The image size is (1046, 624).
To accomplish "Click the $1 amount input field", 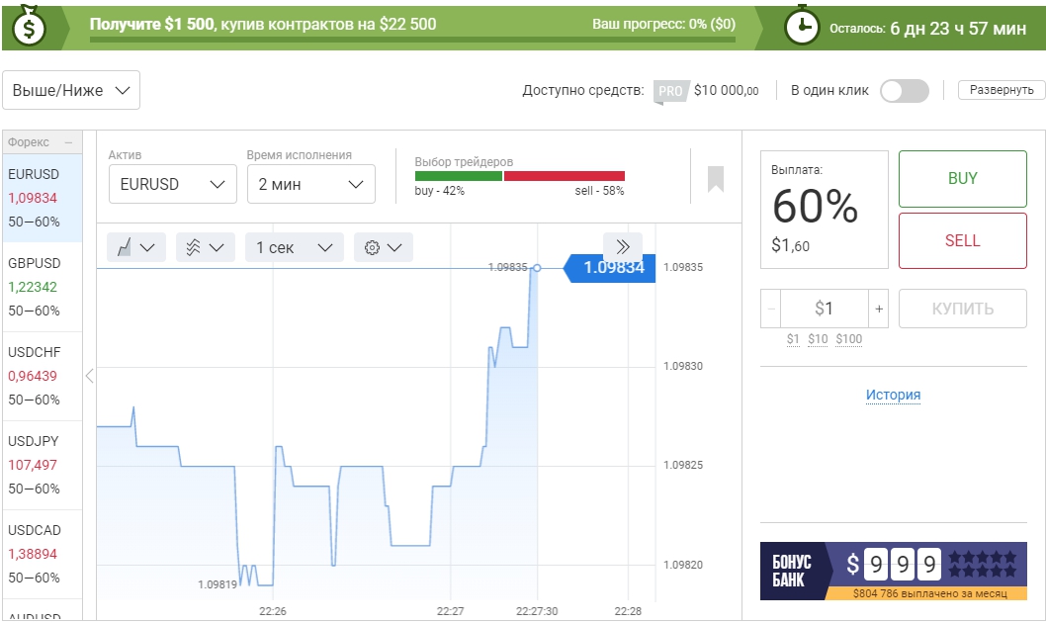I will click(x=825, y=309).
